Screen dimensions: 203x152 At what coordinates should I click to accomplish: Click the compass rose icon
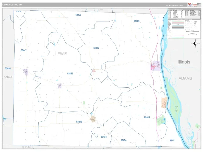[195, 43]
